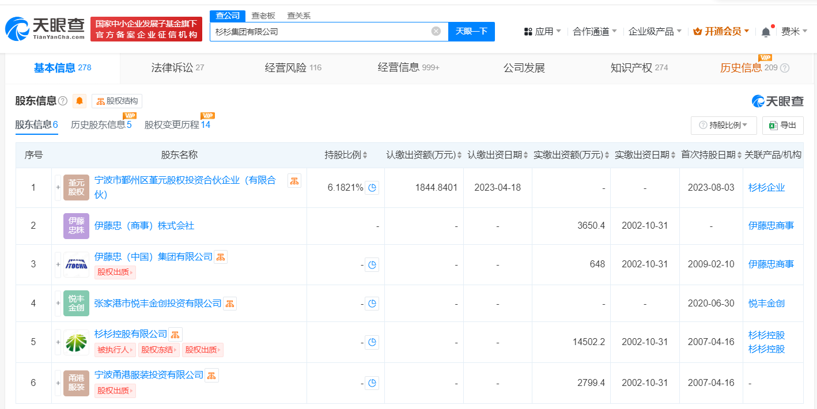Open the notifications bell in top bar
The height and width of the screenshot is (409, 817).
coord(766,32)
